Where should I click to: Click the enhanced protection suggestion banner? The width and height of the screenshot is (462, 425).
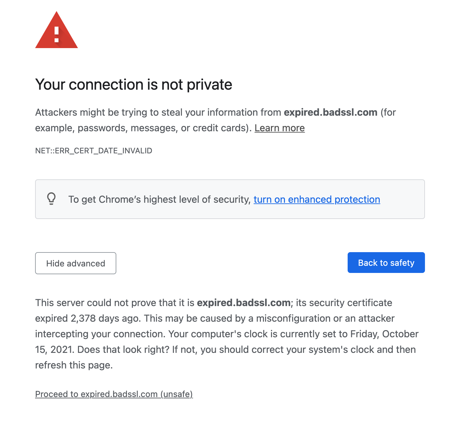pos(230,199)
